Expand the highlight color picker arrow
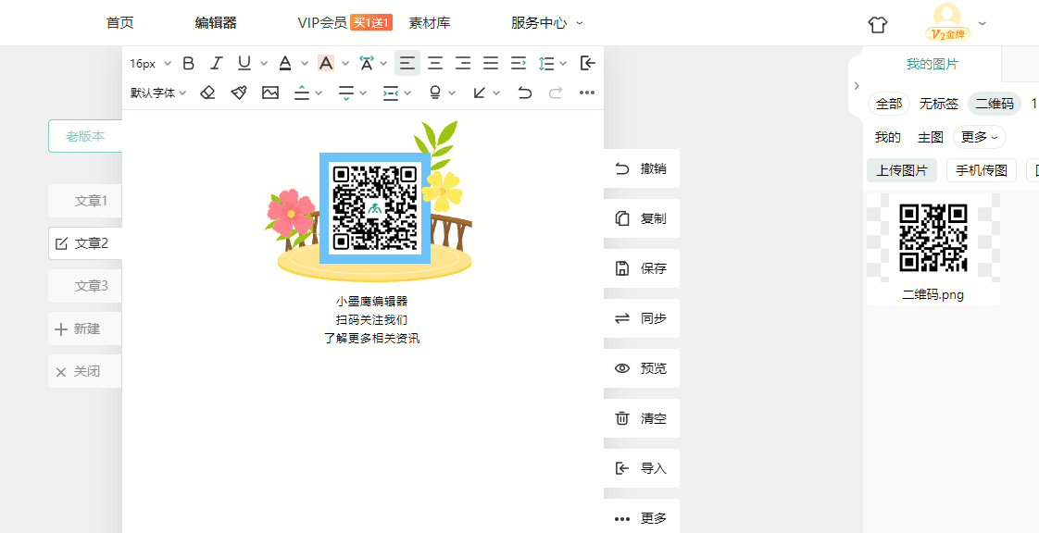This screenshot has height=533, width=1039. 345,64
